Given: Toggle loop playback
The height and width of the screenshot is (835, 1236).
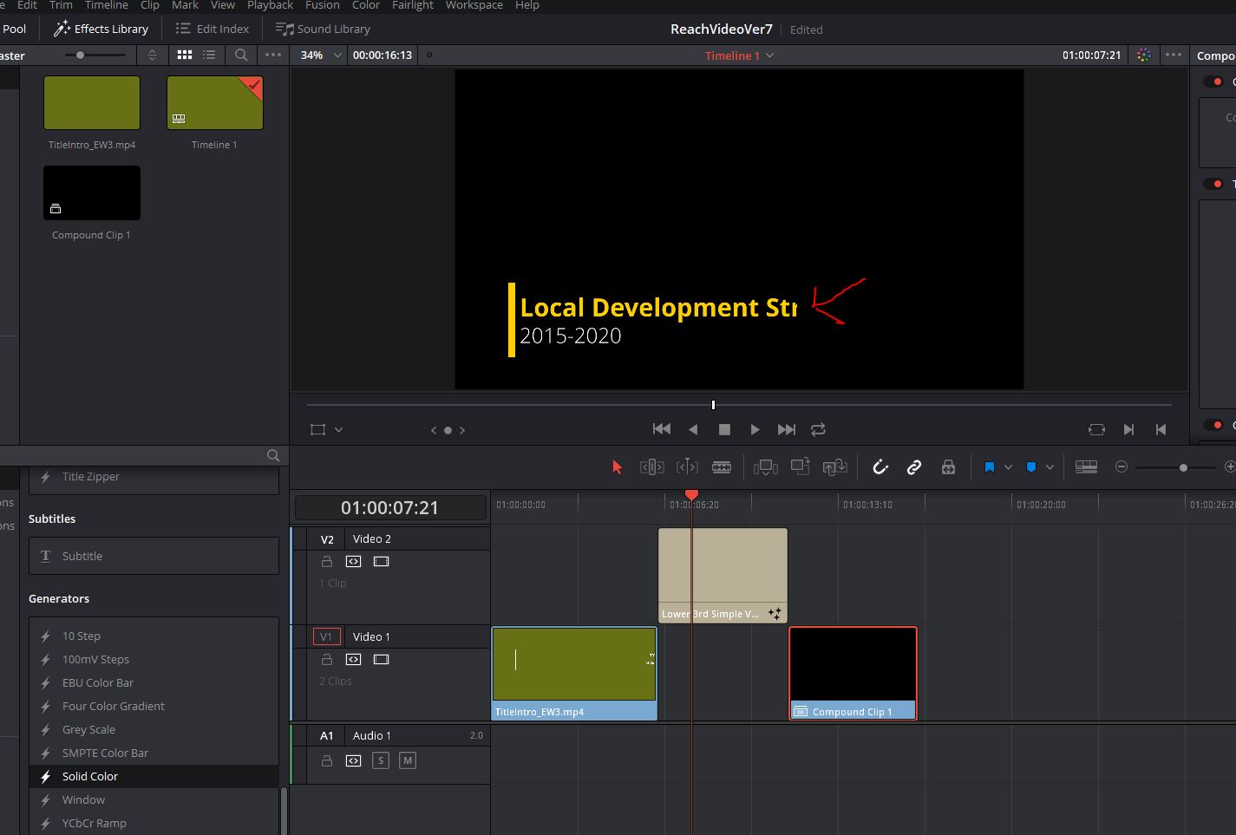Looking at the screenshot, I should coord(818,429).
